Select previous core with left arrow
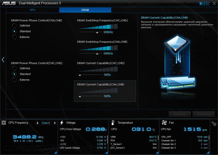This screenshot has width=218, height=155. [x=37, y=123]
